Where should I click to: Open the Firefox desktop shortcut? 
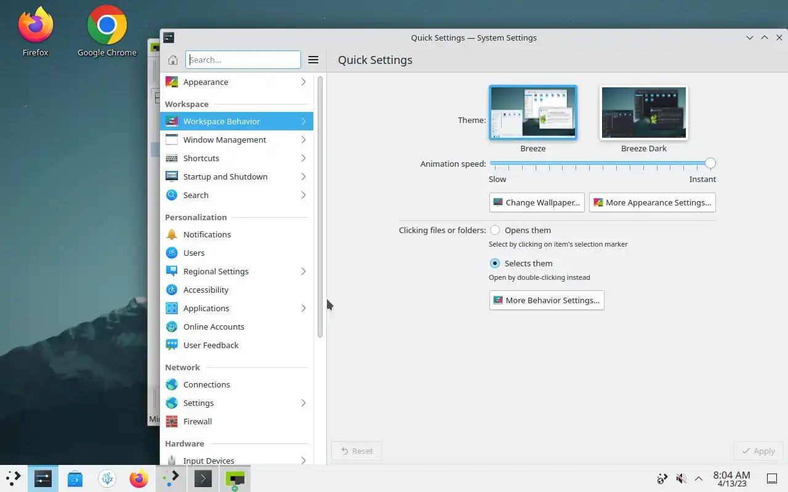pos(36,31)
